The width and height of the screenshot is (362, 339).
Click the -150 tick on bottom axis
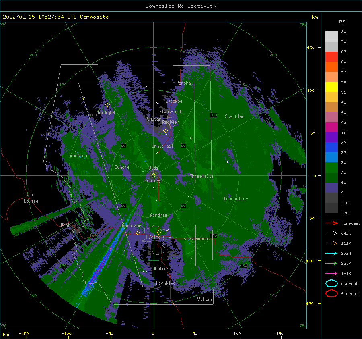coord(24,333)
